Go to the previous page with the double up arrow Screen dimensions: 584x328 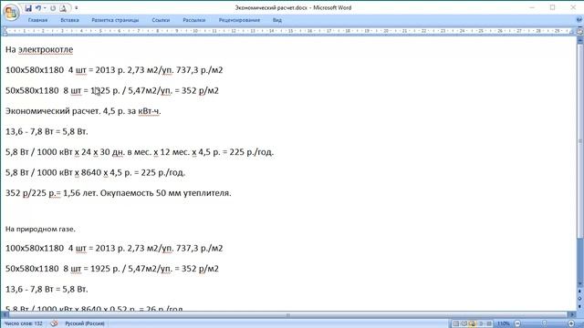click(580, 292)
